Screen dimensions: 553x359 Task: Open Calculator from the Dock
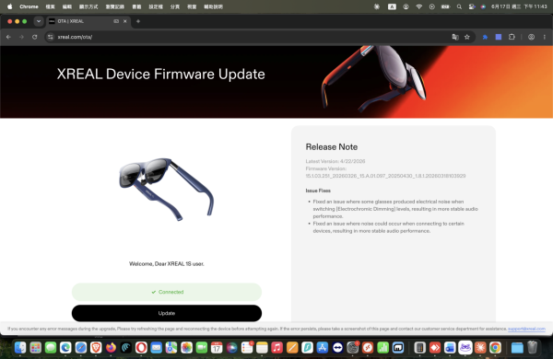(x=419, y=348)
